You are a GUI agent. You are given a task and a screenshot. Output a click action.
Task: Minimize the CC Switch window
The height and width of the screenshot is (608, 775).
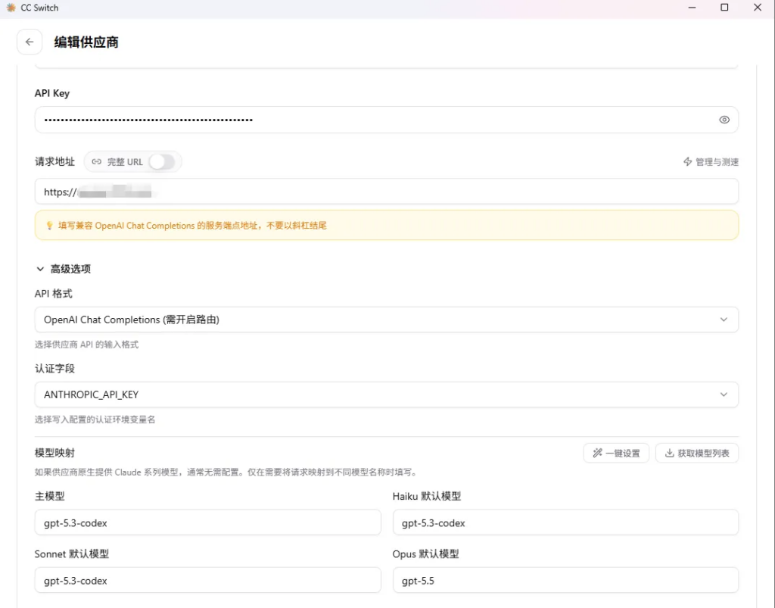[x=691, y=8]
